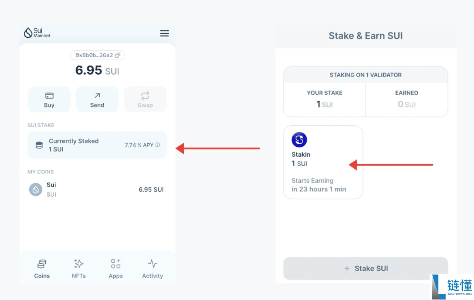Click the Stake SUI button
Screen dimensions: 474x300
pos(365,269)
